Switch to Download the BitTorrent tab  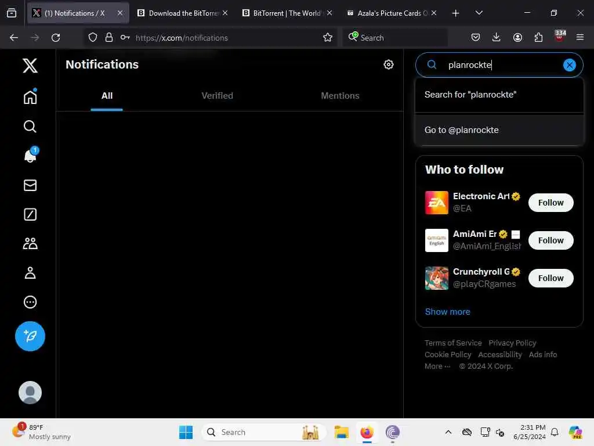click(x=182, y=13)
